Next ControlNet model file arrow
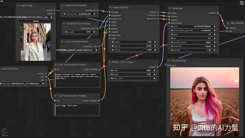Viewport: 245px width, 138px height. click(x=96, y=50)
